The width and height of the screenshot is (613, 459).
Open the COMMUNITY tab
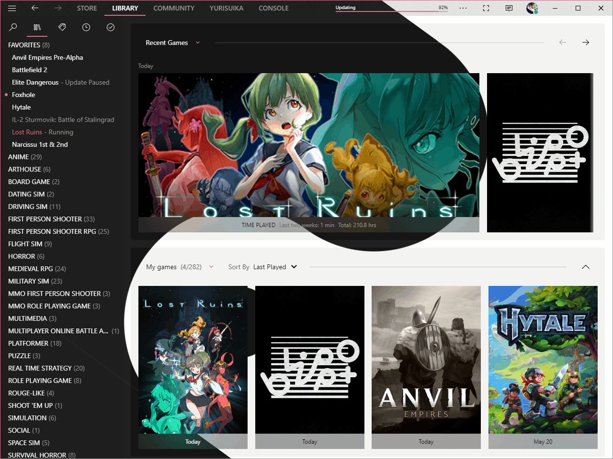(x=174, y=8)
